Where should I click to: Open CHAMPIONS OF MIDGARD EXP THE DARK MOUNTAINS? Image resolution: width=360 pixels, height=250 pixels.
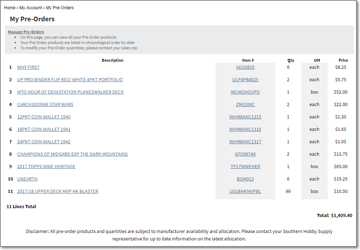coord(72,154)
